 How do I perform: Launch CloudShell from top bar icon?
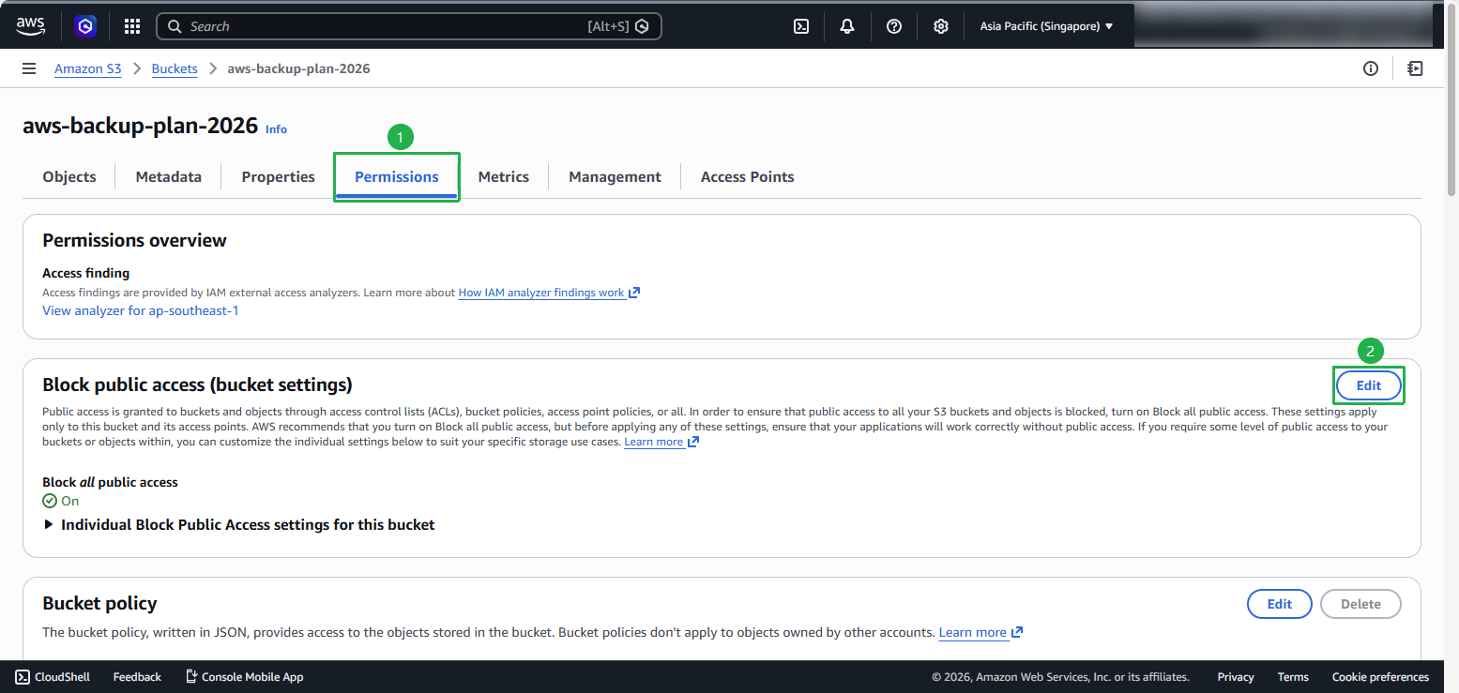click(801, 26)
